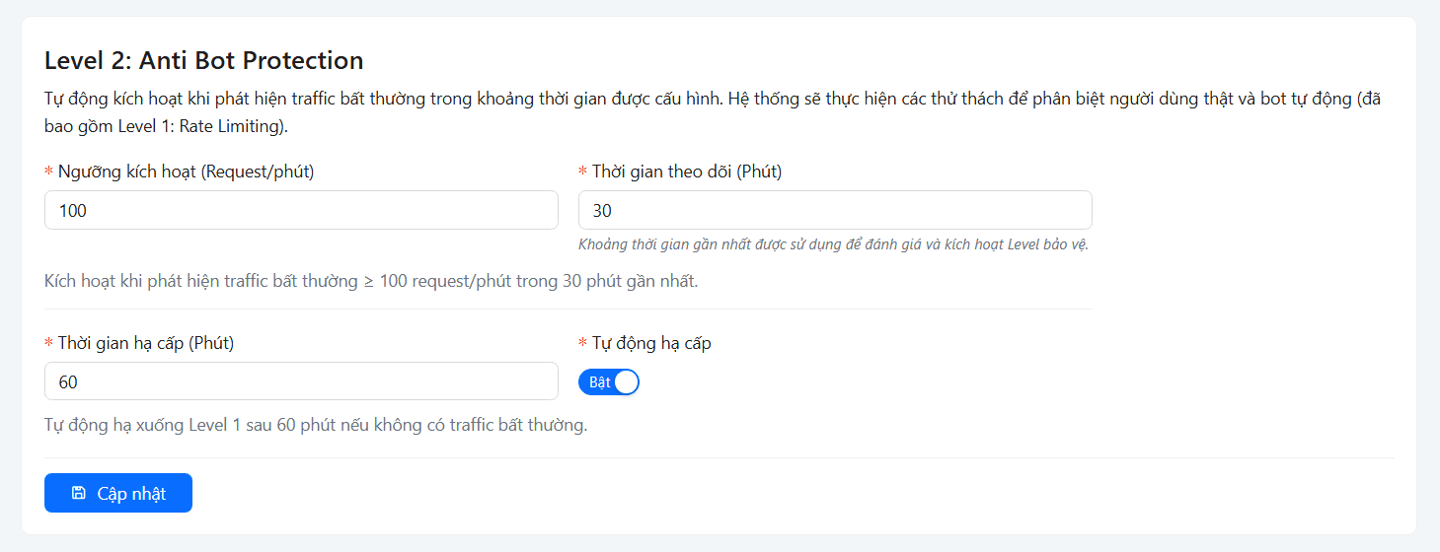The width and height of the screenshot is (1440, 552).
Task: Click the Tự động hạ cấp label text
Action: pos(651,343)
